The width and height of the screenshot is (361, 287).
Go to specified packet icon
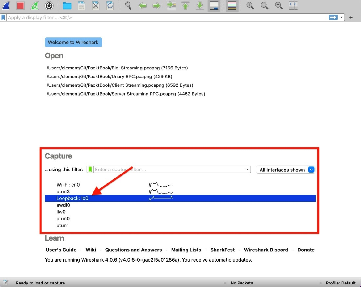coord(171,5)
